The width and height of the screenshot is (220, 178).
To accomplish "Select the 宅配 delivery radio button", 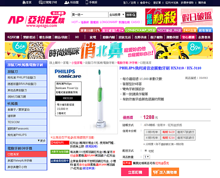I will [x=146, y=151].
